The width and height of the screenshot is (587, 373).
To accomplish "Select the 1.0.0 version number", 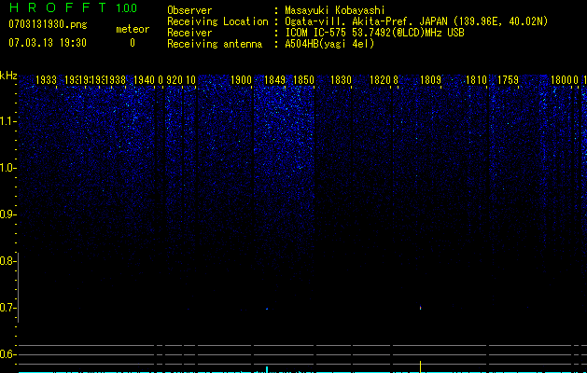I will (x=126, y=8).
